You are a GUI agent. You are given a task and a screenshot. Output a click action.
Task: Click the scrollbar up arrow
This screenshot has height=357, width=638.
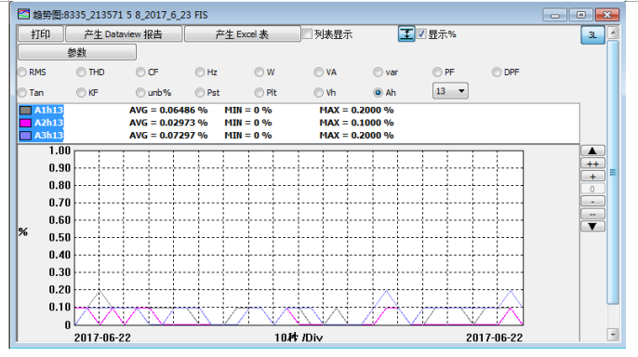613,33
